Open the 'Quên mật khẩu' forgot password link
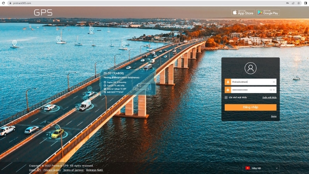 click(269, 97)
